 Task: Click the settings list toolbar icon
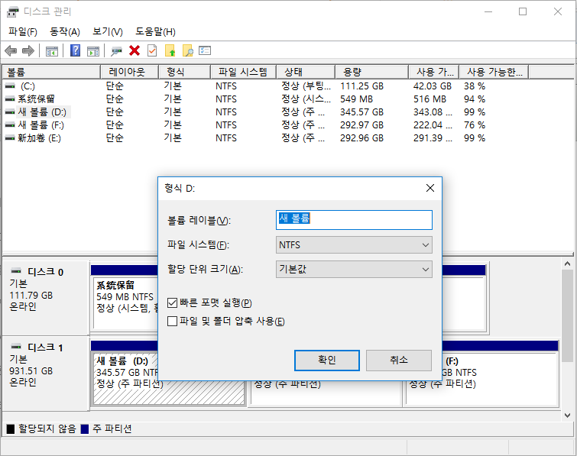205,50
